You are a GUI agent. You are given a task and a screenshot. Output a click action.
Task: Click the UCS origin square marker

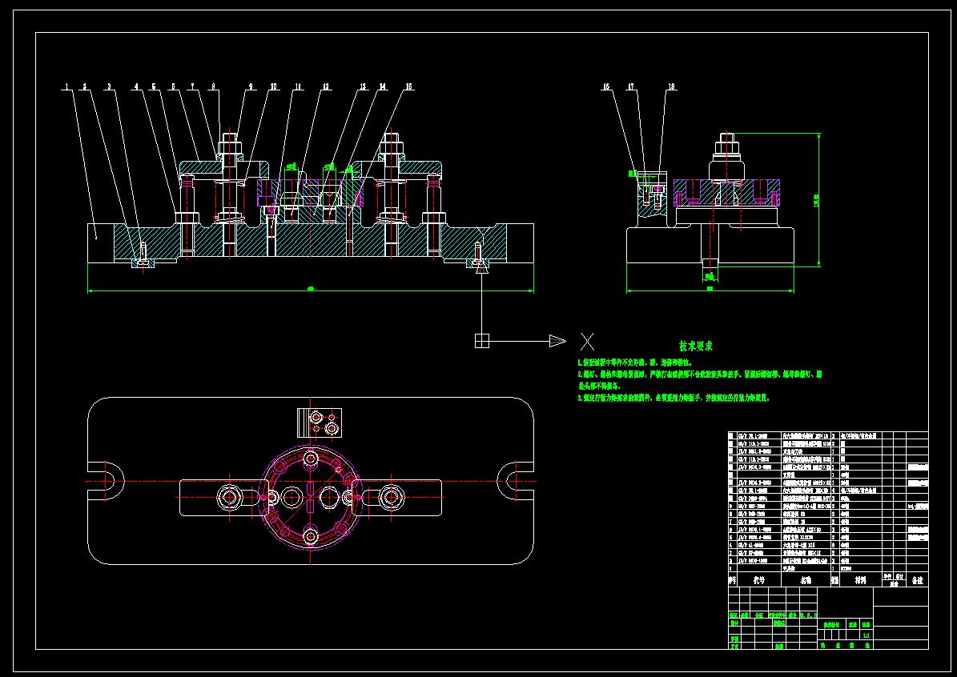point(482,341)
